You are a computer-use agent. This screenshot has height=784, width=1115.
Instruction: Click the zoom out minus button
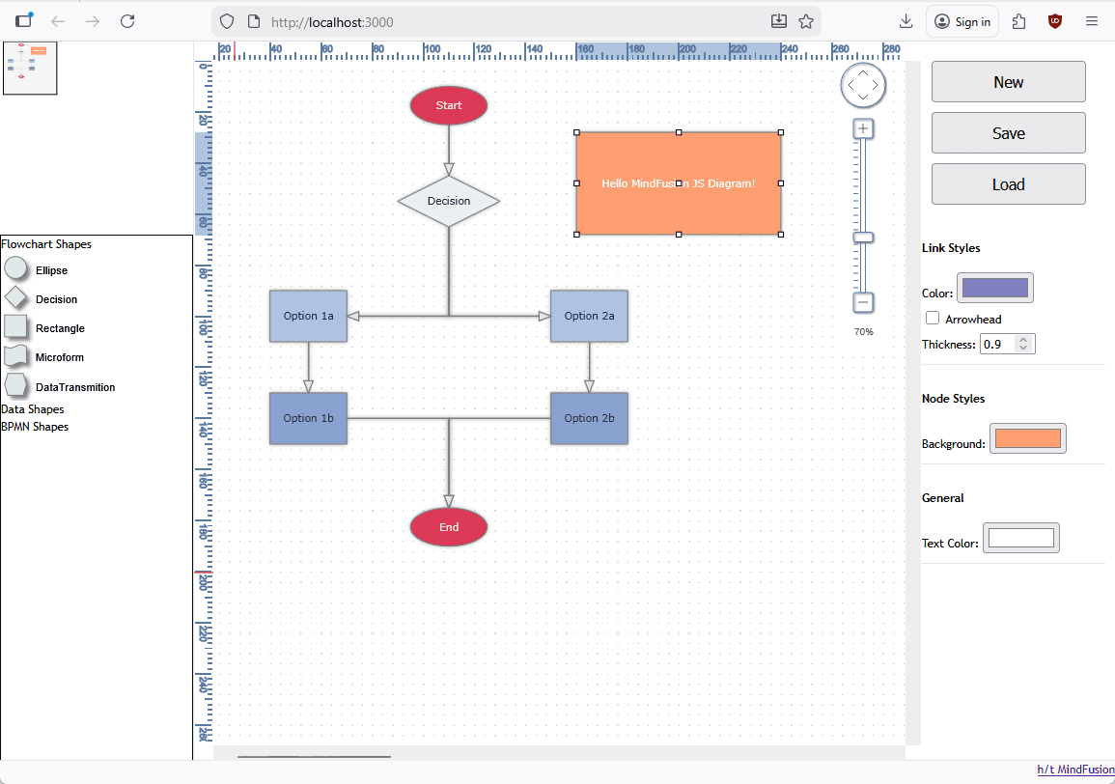(863, 302)
